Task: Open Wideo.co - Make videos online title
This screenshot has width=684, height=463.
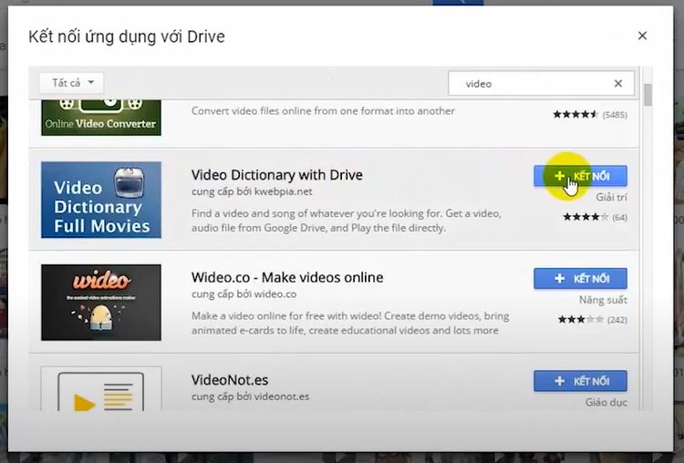Action: pos(287,277)
